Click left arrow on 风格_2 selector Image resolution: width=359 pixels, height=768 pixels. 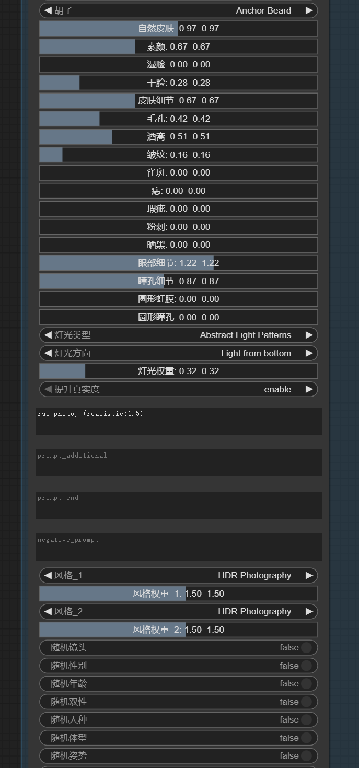point(48,611)
